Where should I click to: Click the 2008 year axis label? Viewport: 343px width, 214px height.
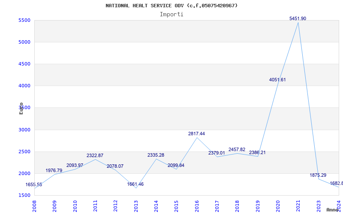click(x=34, y=206)
